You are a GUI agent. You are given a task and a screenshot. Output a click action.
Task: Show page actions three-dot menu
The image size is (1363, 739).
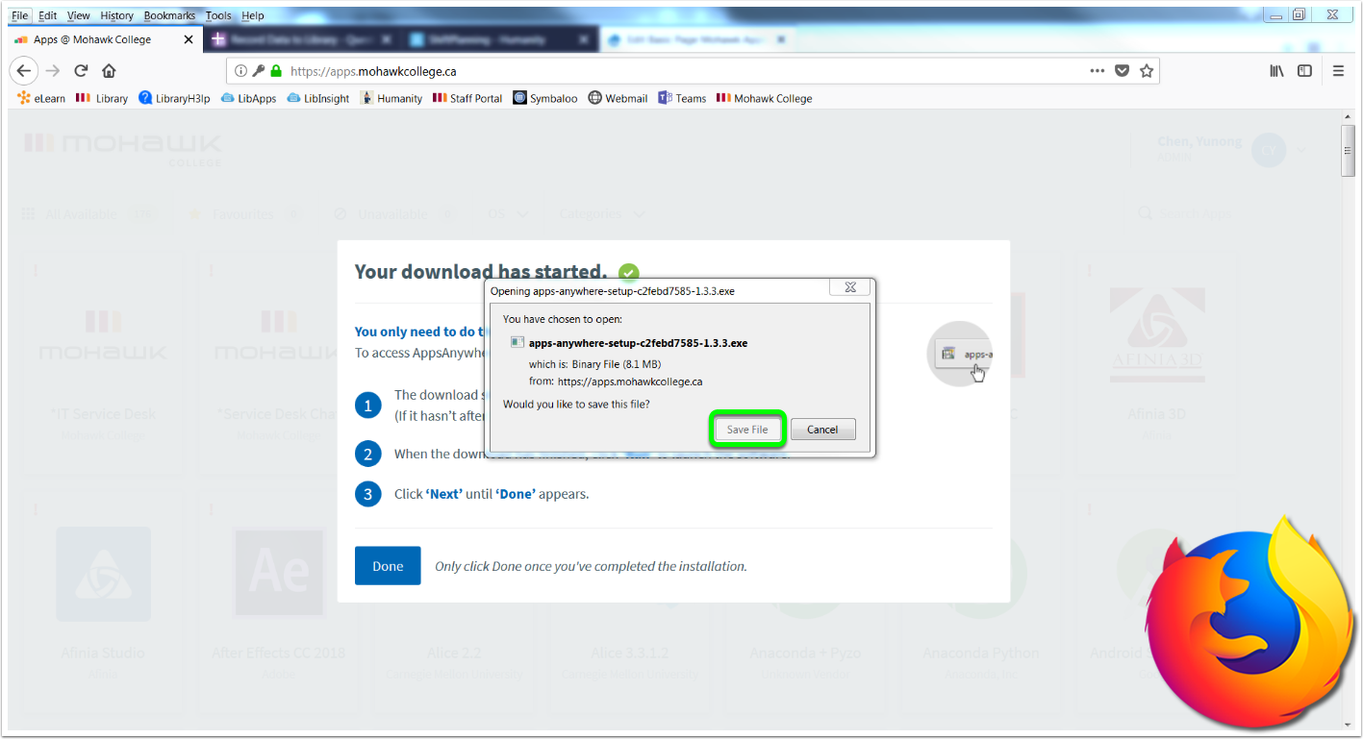pos(1097,70)
